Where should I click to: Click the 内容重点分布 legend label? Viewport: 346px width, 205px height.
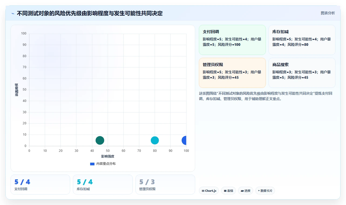[106, 164]
